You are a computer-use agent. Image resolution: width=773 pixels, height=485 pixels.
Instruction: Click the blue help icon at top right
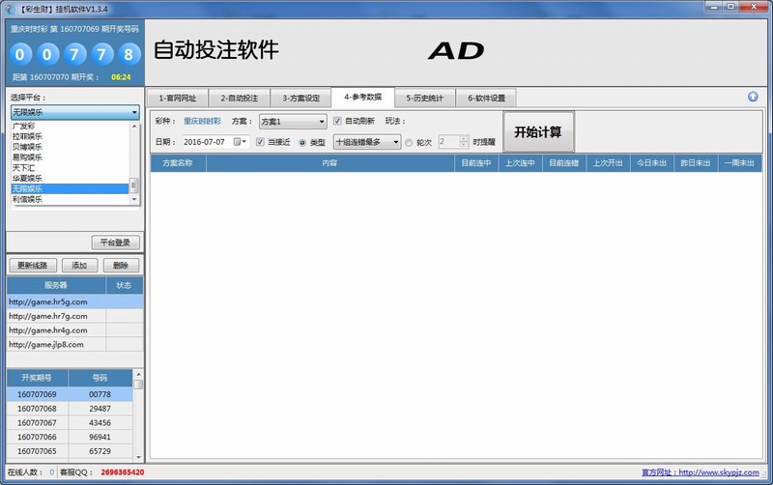(x=753, y=97)
